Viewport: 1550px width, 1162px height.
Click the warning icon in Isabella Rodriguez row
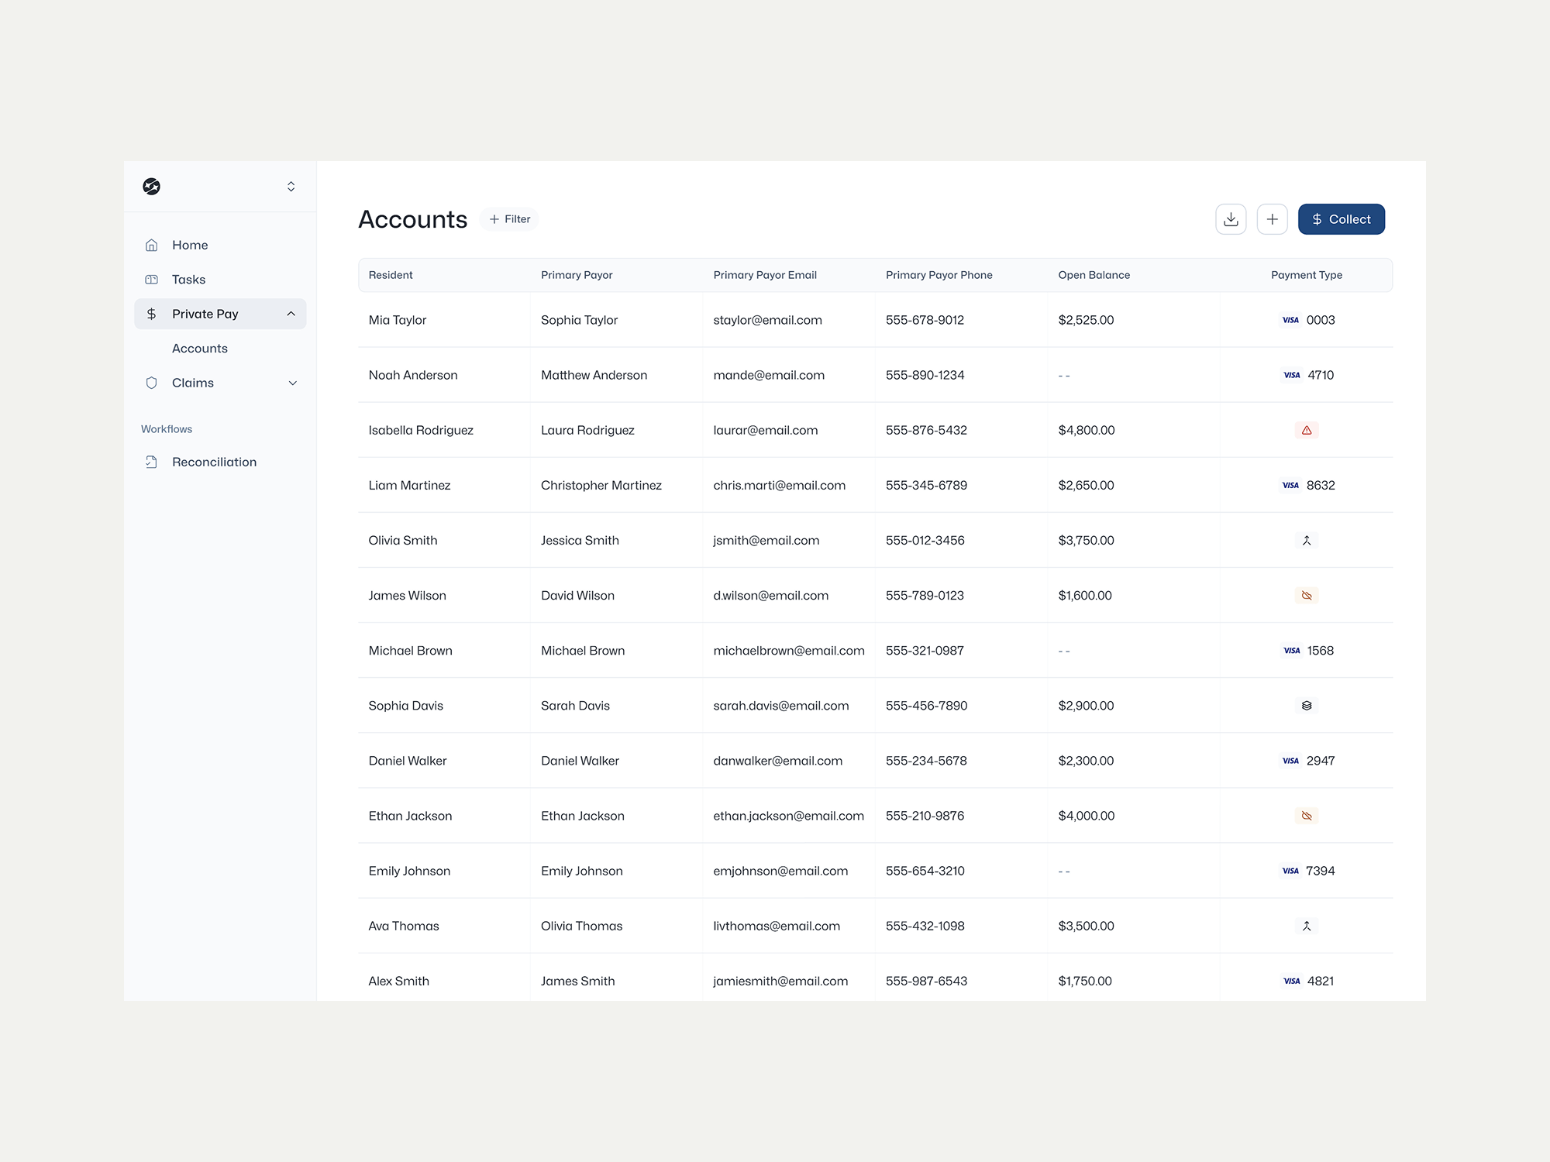[x=1307, y=430]
